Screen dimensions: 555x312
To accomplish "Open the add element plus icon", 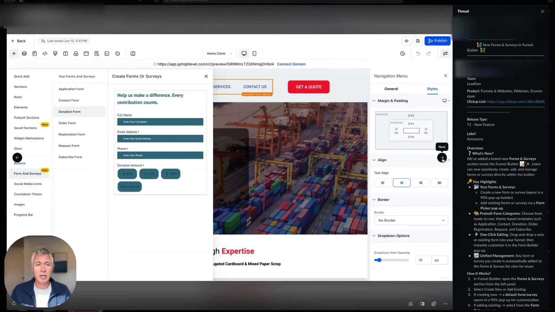I will (x=14, y=53).
